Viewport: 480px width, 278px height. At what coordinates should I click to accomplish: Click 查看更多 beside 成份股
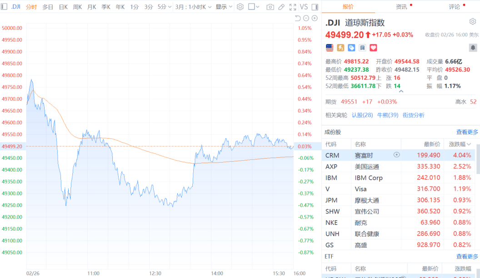click(467, 132)
